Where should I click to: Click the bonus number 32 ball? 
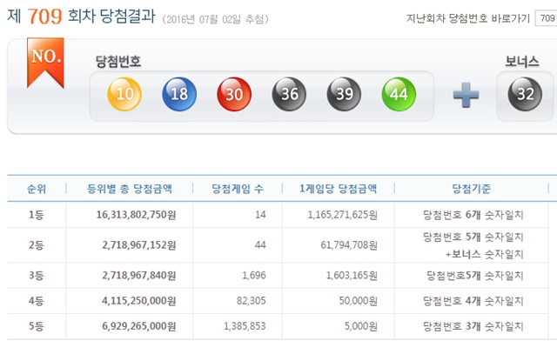coord(525,94)
